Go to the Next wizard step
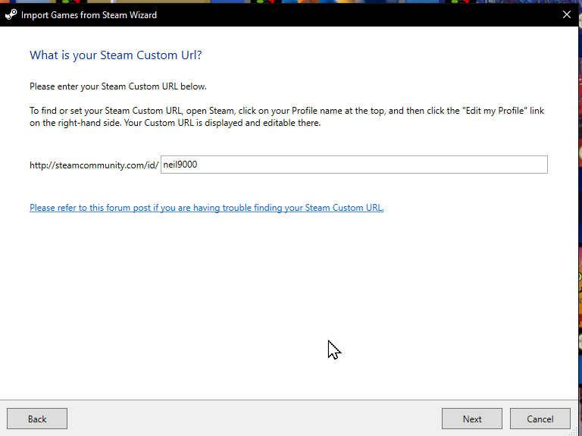This screenshot has width=582, height=436. point(472,419)
